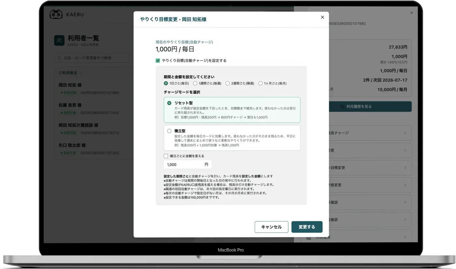Select the 1日ごと(毎日) radio option
Image resolution: width=456 pixels, height=269 pixels.
[x=166, y=83]
